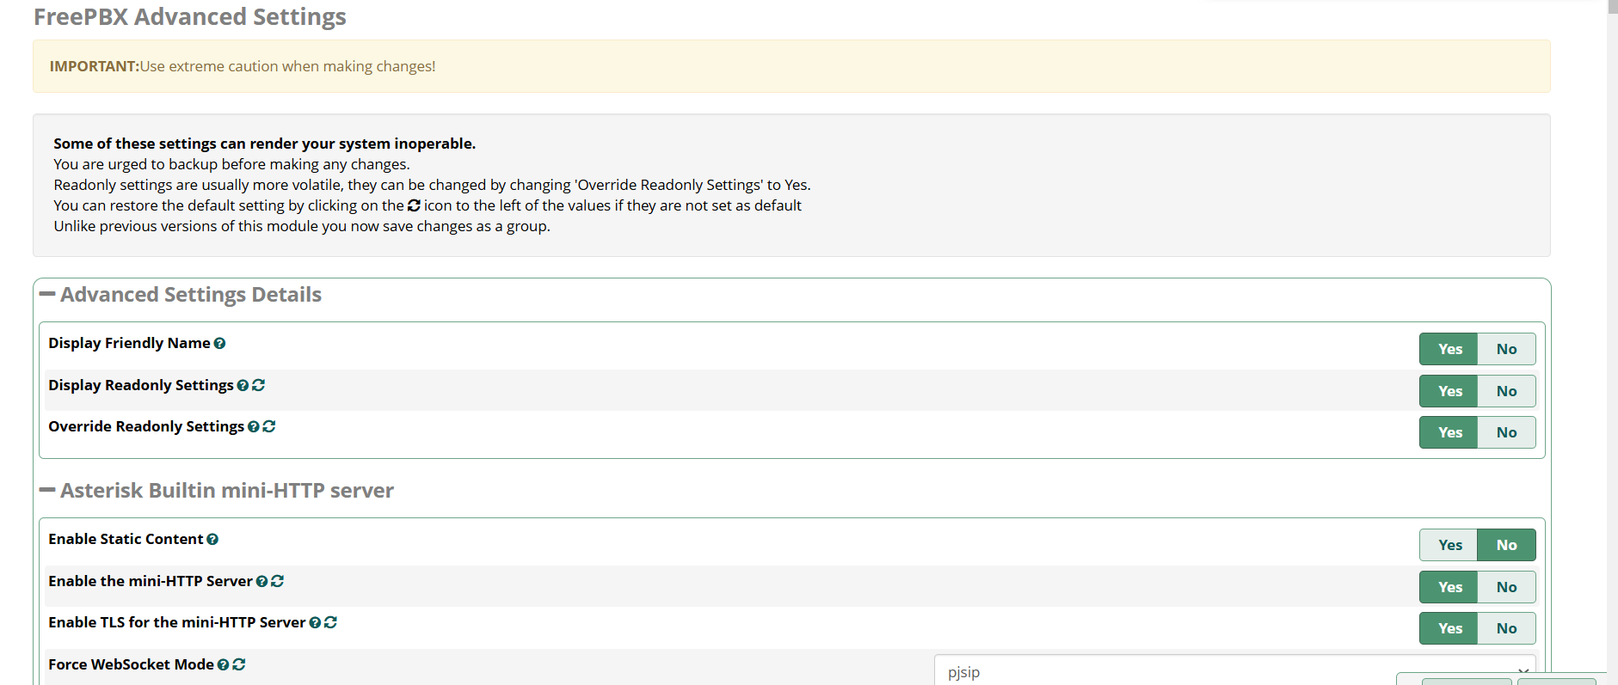Open help for Display Friendly Name
The image size is (1618, 685).
pos(219,344)
